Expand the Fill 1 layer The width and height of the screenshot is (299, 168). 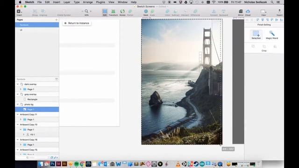point(24,134)
